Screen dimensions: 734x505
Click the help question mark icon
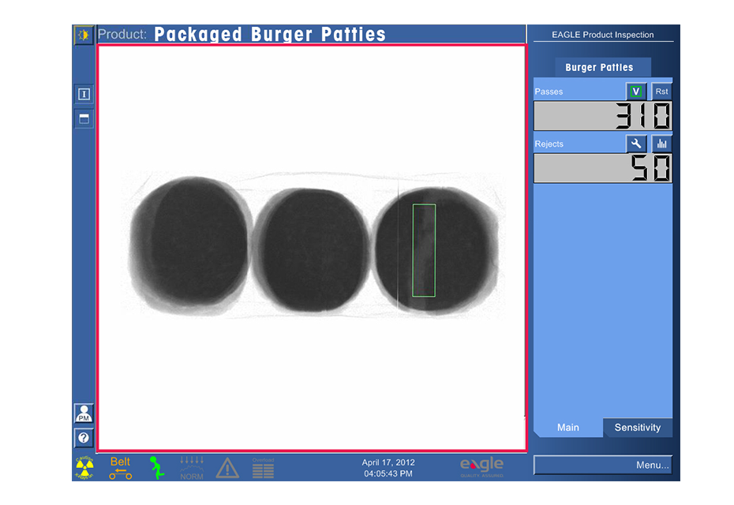click(x=83, y=438)
